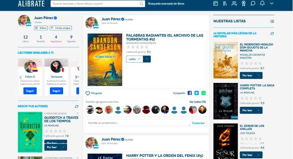Expand dropdown next to Leído button
This screenshot has height=159, width=293.
(x=147, y=59)
